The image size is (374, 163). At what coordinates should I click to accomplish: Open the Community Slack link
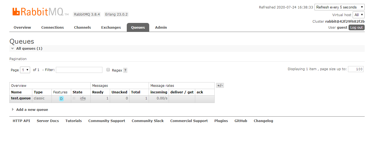pyautogui.click(x=148, y=121)
